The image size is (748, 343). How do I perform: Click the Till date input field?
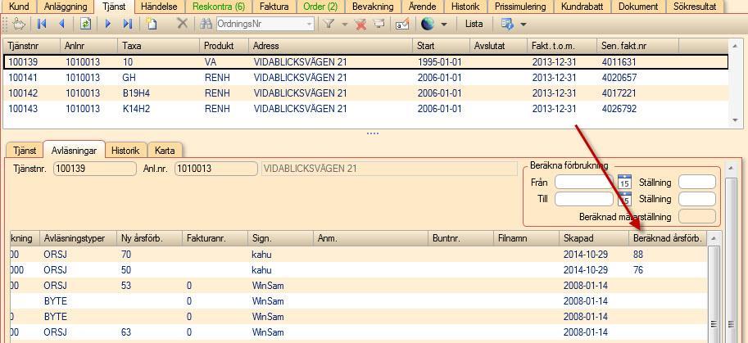pyautogui.click(x=584, y=199)
